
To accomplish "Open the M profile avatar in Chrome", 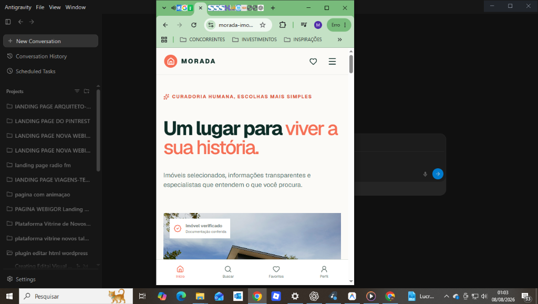I will (318, 25).
